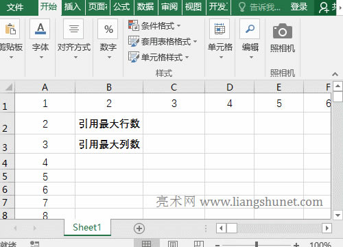Switch to the 数据 Data tab
The image size is (343, 247).
click(x=145, y=7)
